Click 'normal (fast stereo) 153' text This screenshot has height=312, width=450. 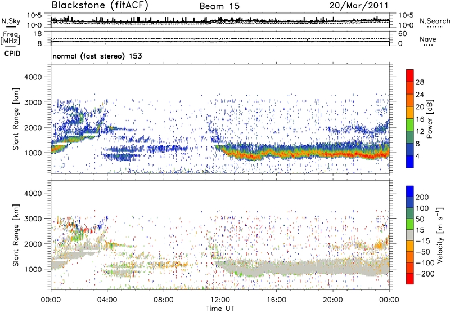[97, 56]
